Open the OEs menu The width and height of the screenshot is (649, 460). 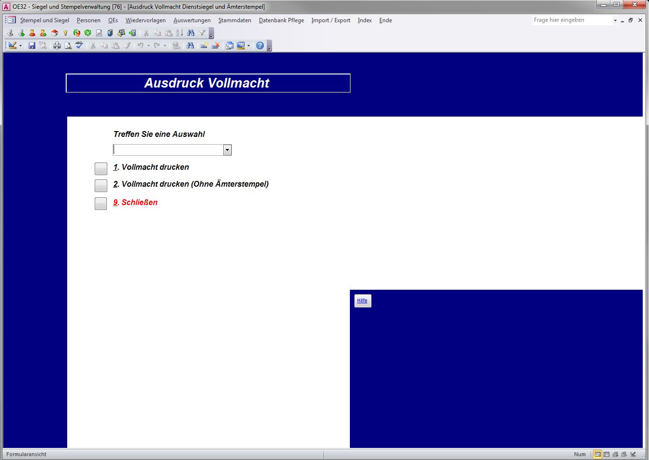(113, 20)
